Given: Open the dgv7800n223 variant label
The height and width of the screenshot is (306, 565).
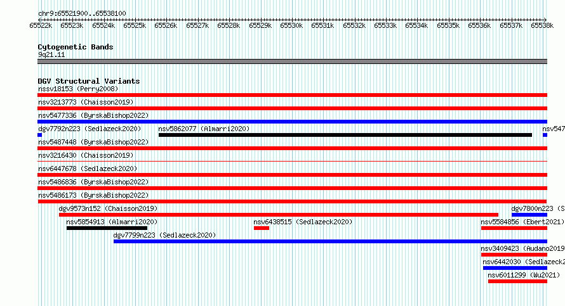Looking at the screenshot, I should click(x=538, y=208).
